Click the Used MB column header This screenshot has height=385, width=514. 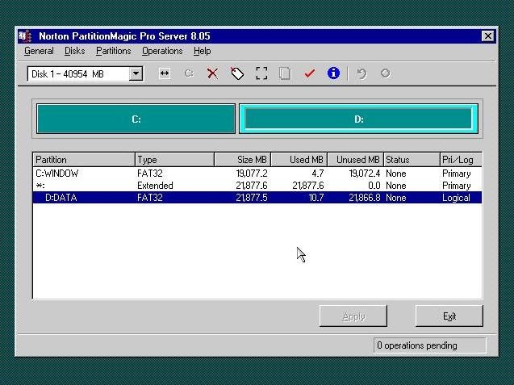click(299, 160)
